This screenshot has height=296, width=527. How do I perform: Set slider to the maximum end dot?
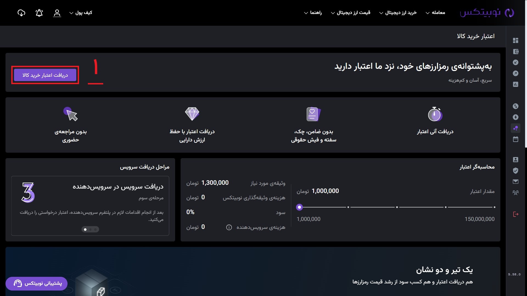pos(494,207)
